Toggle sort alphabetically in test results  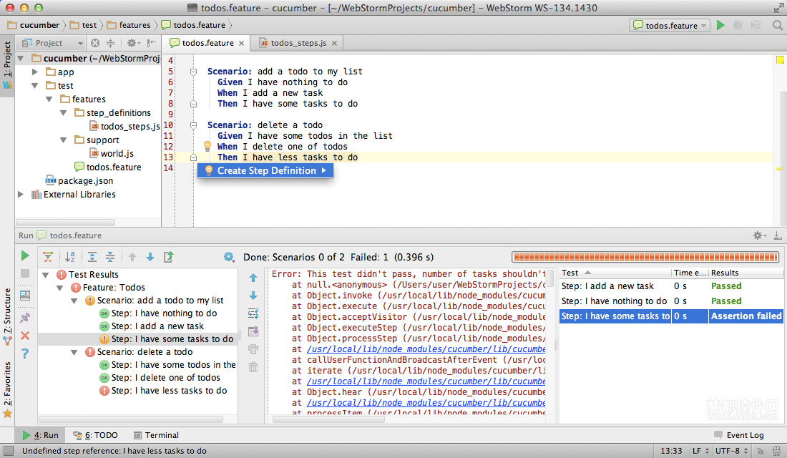(70, 257)
